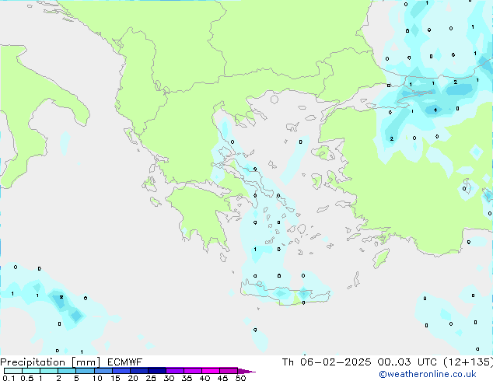Click legend label '30'
Image resolution: width=493 pixels, height=381 pixels.
pos(169,378)
